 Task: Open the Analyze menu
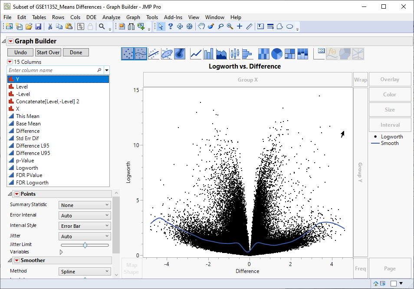(x=111, y=17)
